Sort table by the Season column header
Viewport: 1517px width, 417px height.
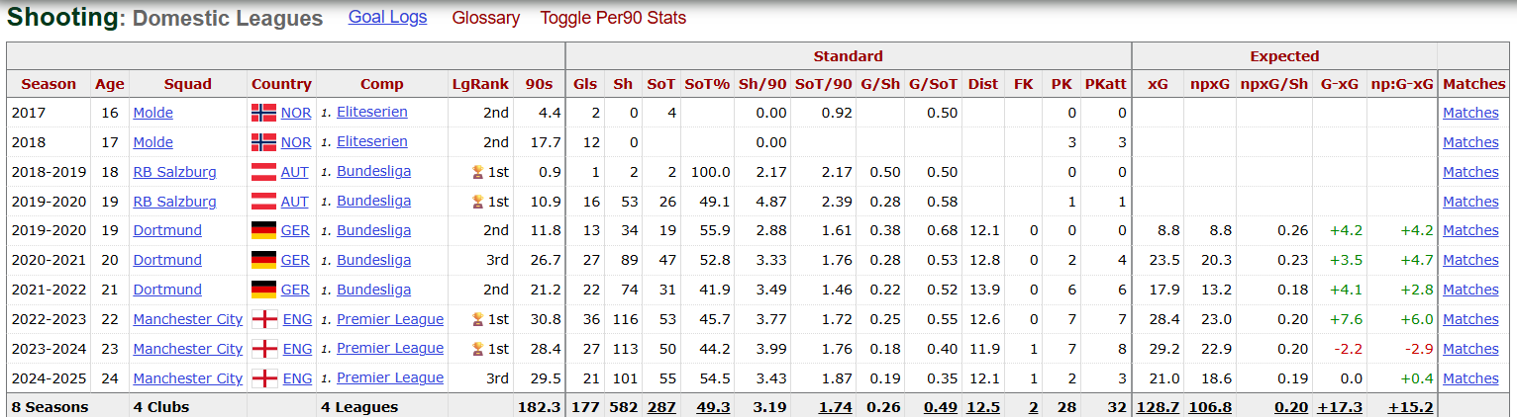tap(49, 84)
